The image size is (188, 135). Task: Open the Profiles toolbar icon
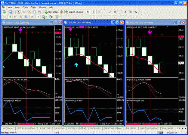pyautogui.click(x=11, y=12)
